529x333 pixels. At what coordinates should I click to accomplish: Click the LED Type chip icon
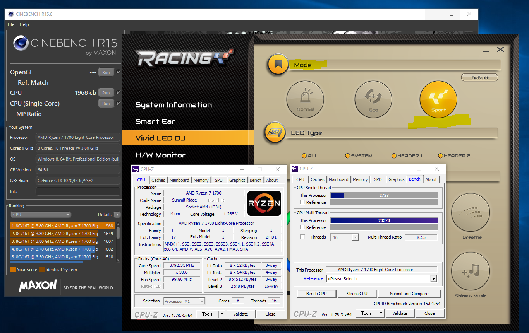click(x=275, y=133)
